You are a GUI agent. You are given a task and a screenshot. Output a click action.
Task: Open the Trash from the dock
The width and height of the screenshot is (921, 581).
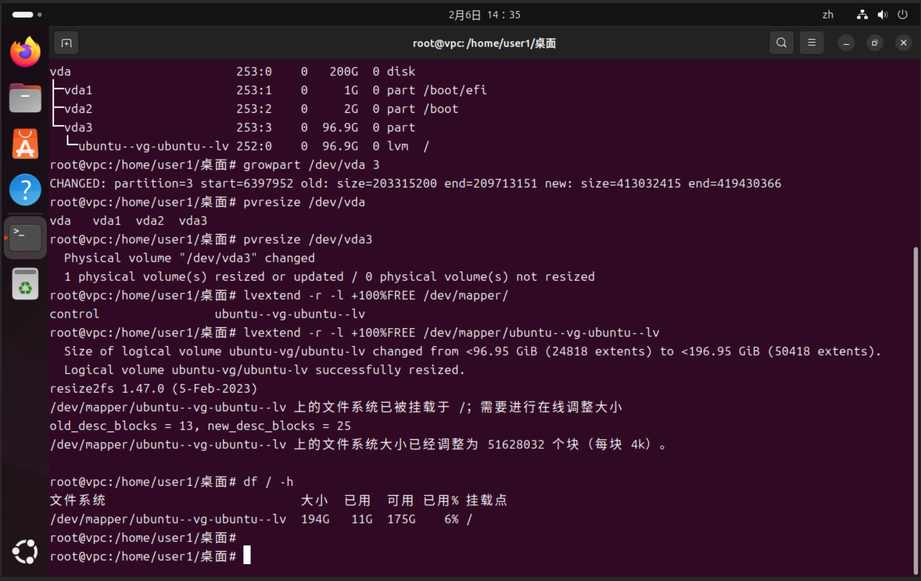[x=25, y=284]
